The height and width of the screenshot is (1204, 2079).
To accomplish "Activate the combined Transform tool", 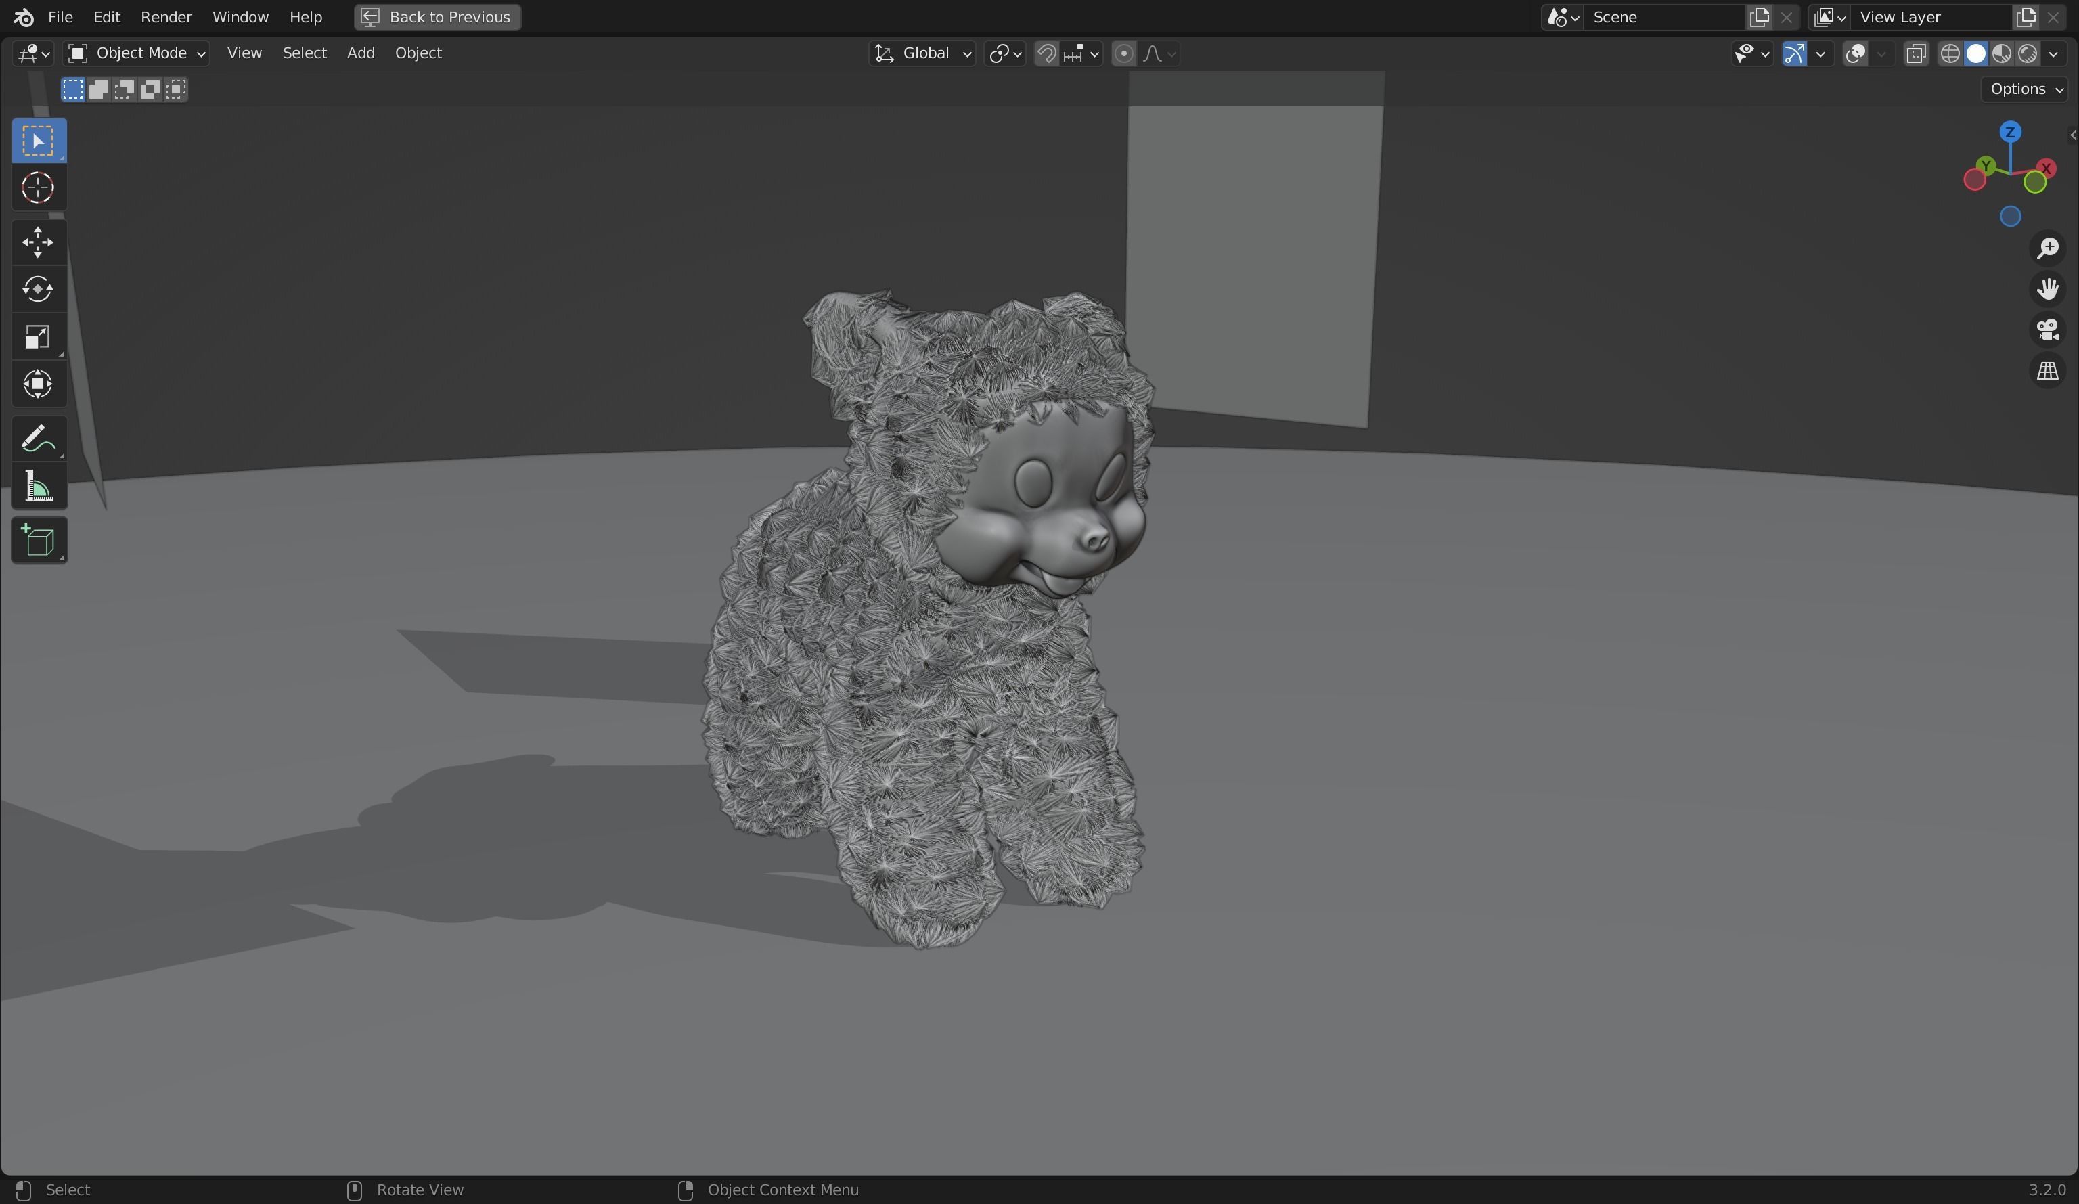I will (x=39, y=384).
